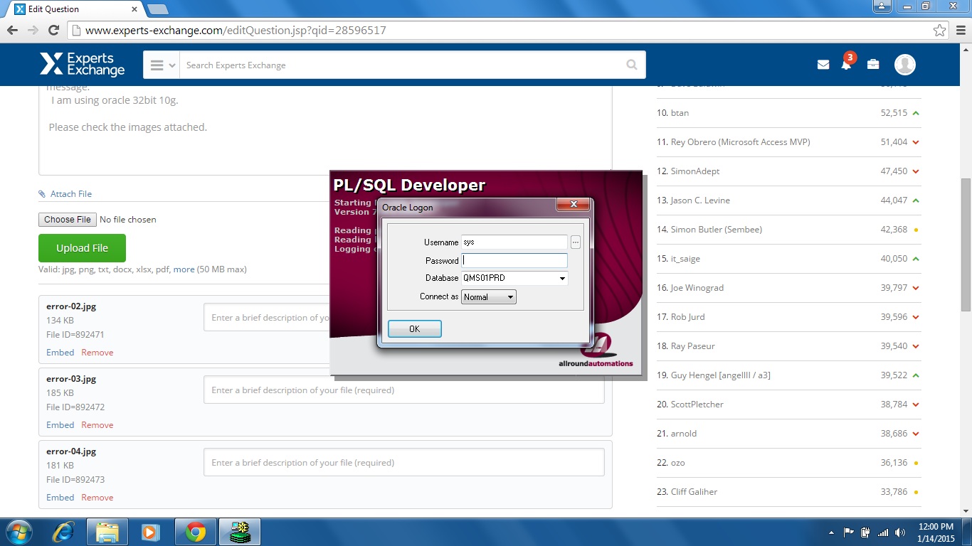Click the search magnifier icon

(632, 65)
